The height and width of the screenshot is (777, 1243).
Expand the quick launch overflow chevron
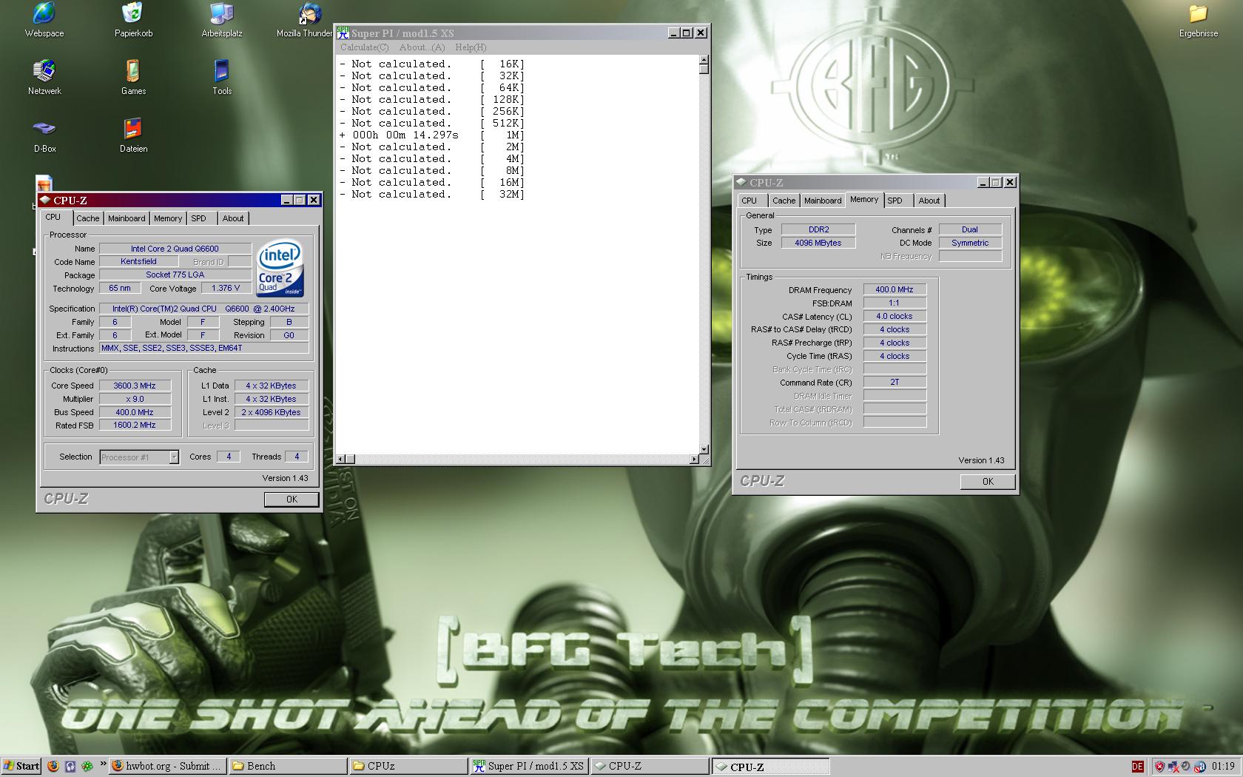pyautogui.click(x=103, y=764)
